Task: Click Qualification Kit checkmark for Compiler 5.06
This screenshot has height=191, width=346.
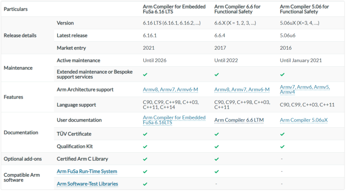Action: [x=282, y=147]
